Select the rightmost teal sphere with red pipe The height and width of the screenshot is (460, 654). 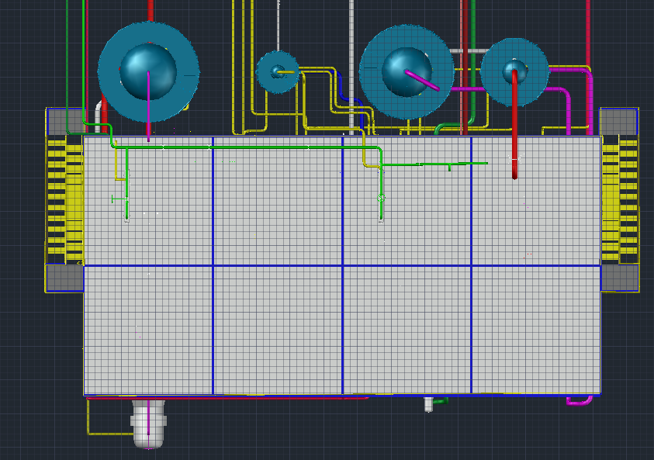point(514,71)
